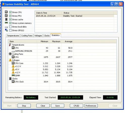Screen dimensions: 126x113
Task: Click the Save button
Action: (57, 106)
